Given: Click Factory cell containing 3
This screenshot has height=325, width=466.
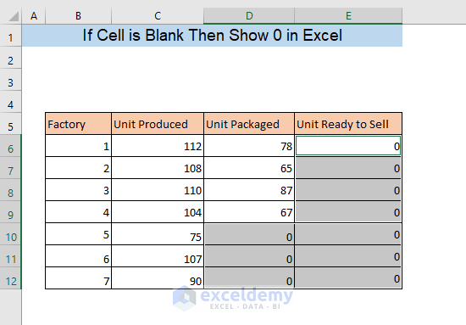Looking at the screenshot, I should 79,190.
